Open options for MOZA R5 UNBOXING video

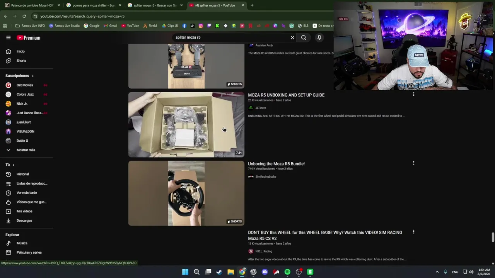click(x=413, y=94)
